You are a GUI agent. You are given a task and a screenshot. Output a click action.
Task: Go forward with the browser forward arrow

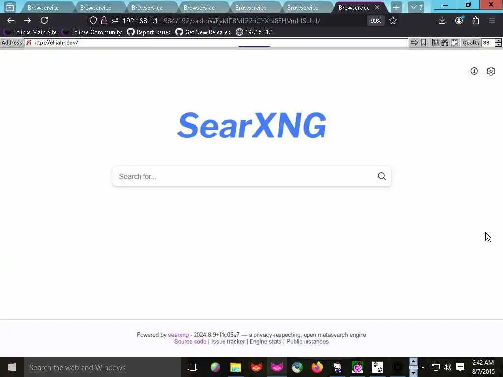point(28,21)
